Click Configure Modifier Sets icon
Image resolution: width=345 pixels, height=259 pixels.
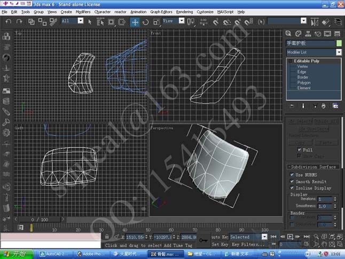click(x=335, y=106)
